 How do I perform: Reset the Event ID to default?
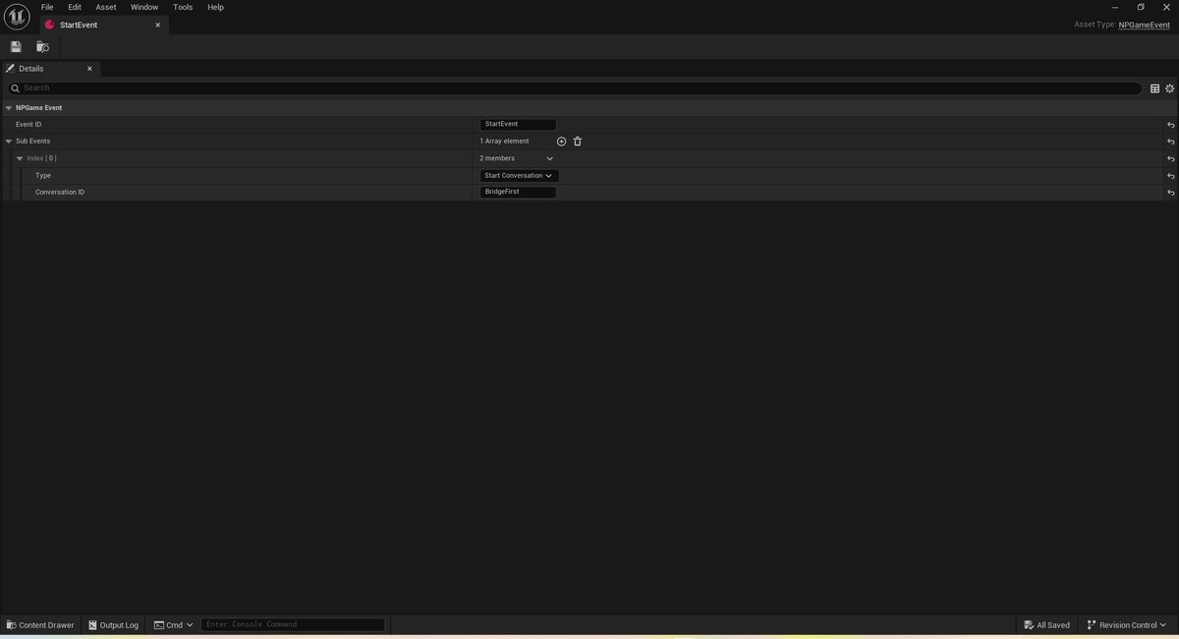pyautogui.click(x=1169, y=124)
